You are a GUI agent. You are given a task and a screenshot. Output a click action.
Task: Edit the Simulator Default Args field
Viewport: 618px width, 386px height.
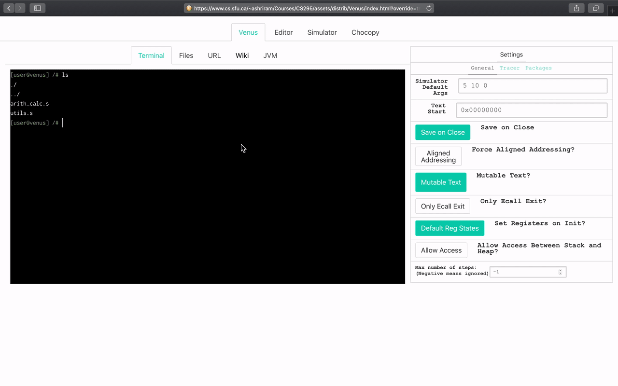click(x=533, y=85)
